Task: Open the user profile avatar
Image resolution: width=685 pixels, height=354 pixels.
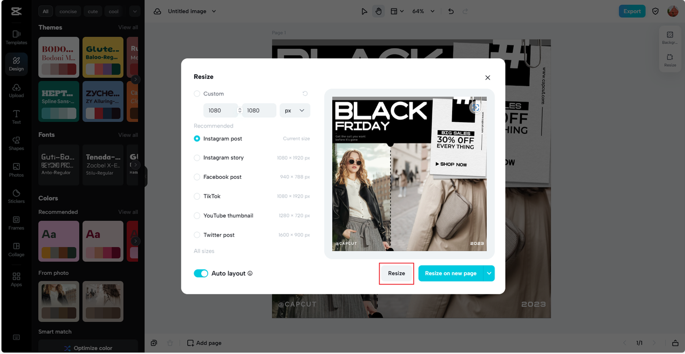Action: [x=673, y=11]
